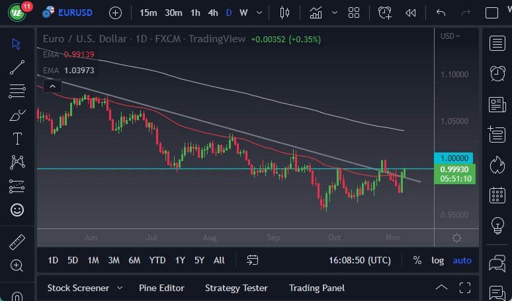Open the calendar panel in right sidebar

coord(497,195)
